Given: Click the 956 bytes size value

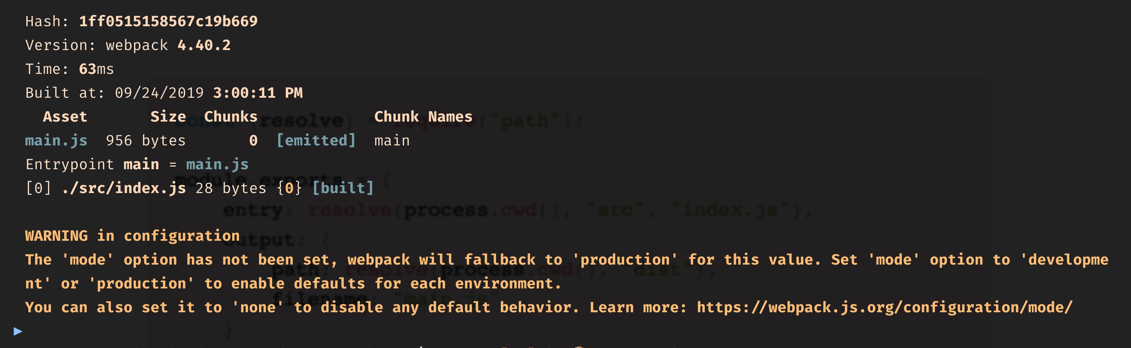Looking at the screenshot, I should [145, 141].
